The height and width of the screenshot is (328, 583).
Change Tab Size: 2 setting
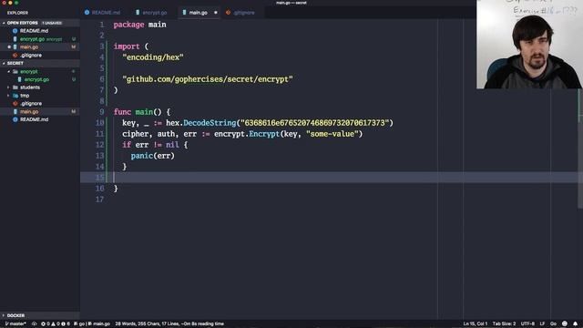(504, 324)
